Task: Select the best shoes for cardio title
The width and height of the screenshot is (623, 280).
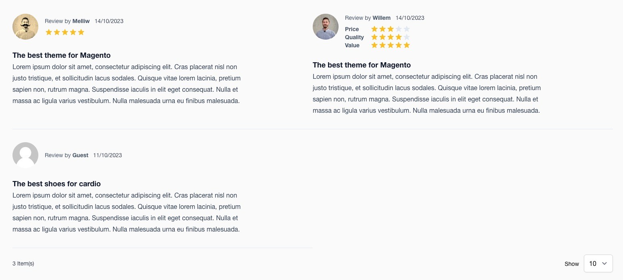Action: click(56, 184)
